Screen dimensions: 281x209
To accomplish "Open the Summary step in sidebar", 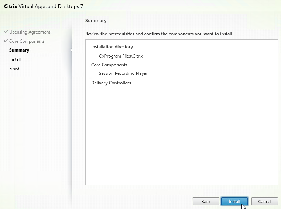I will coord(19,50).
